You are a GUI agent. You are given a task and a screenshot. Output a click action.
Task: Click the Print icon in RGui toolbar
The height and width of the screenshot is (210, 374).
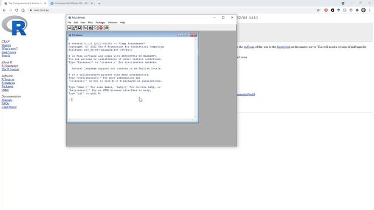coord(106,28)
